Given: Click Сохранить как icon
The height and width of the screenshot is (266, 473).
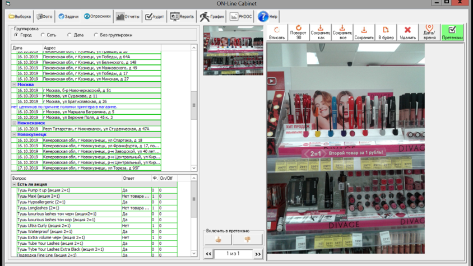Looking at the screenshot, I should [321, 32].
